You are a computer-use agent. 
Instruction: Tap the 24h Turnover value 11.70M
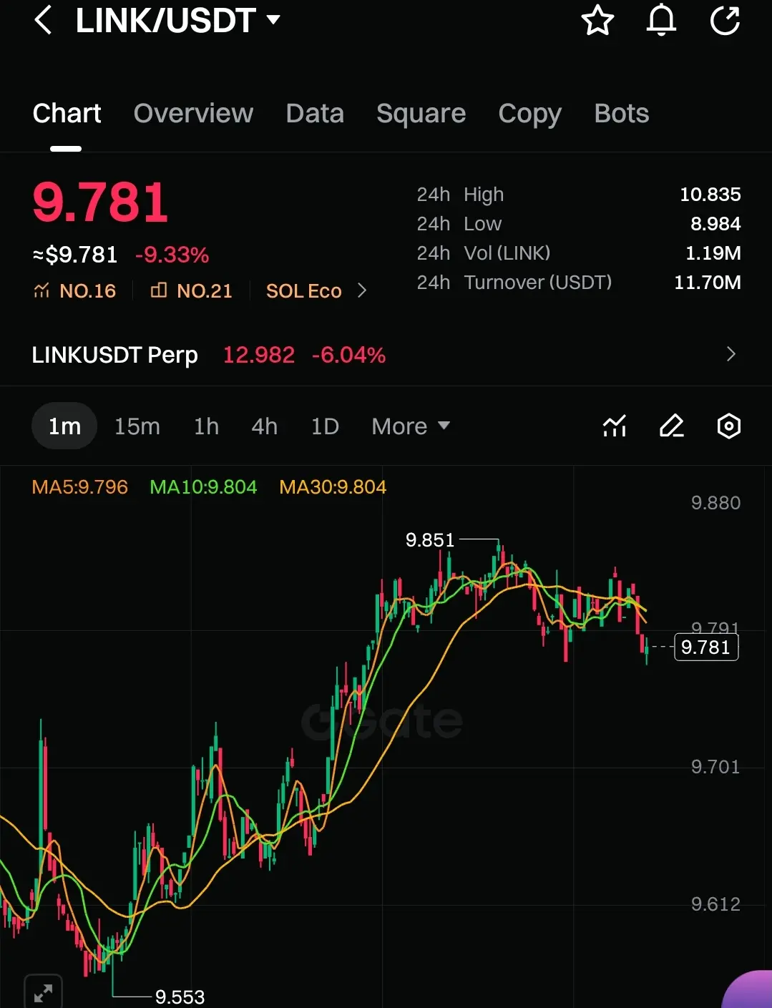click(x=707, y=283)
